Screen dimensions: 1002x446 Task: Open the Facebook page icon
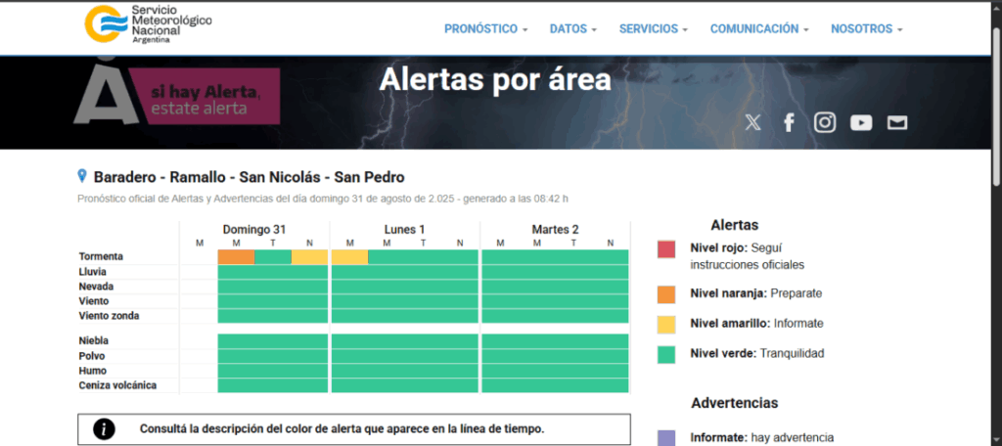tap(789, 122)
